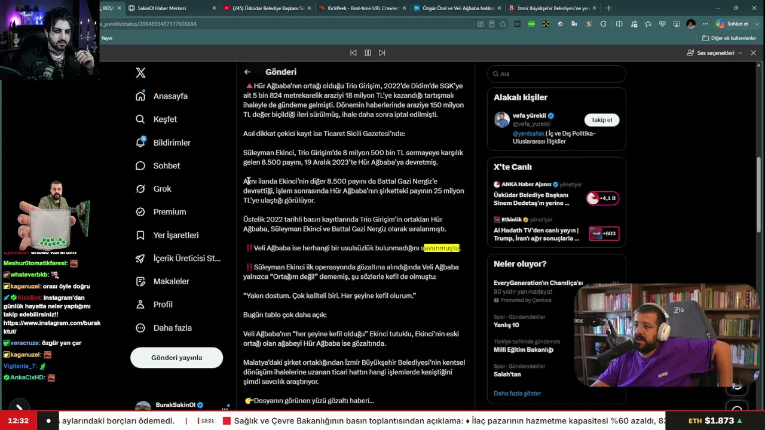The height and width of the screenshot is (430, 765).
Task: Open Diğer sık kullanılanlar favorites folder
Action: tap(730, 38)
